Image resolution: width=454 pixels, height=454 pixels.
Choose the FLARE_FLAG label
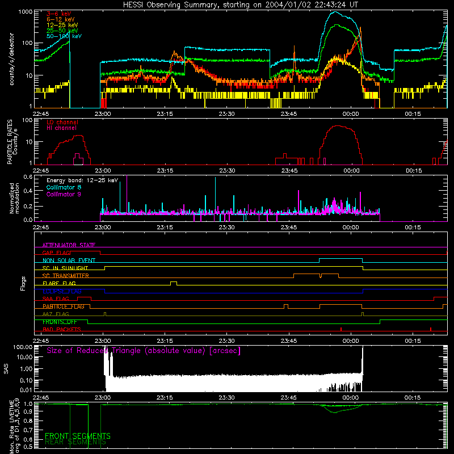(x=59, y=283)
